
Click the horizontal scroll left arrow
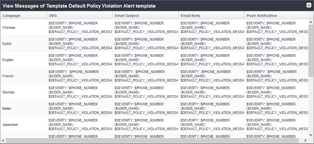3,141
